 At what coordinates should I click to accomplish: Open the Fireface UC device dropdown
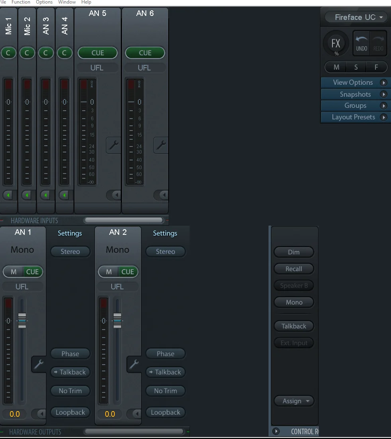point(356,18)
